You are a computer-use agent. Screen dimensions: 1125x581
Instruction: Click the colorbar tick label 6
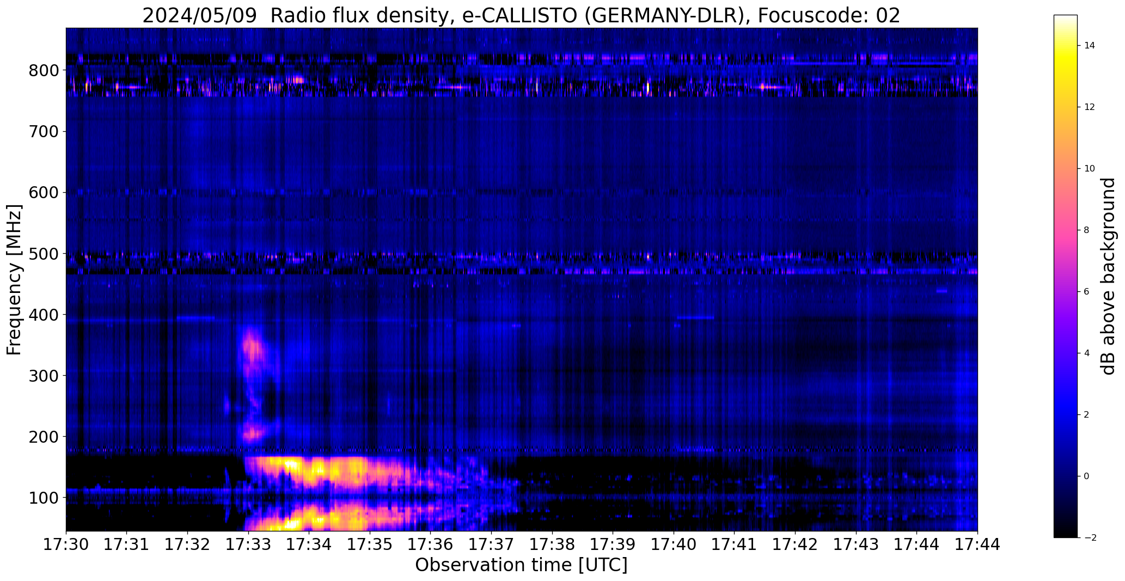click(1087, 292)
